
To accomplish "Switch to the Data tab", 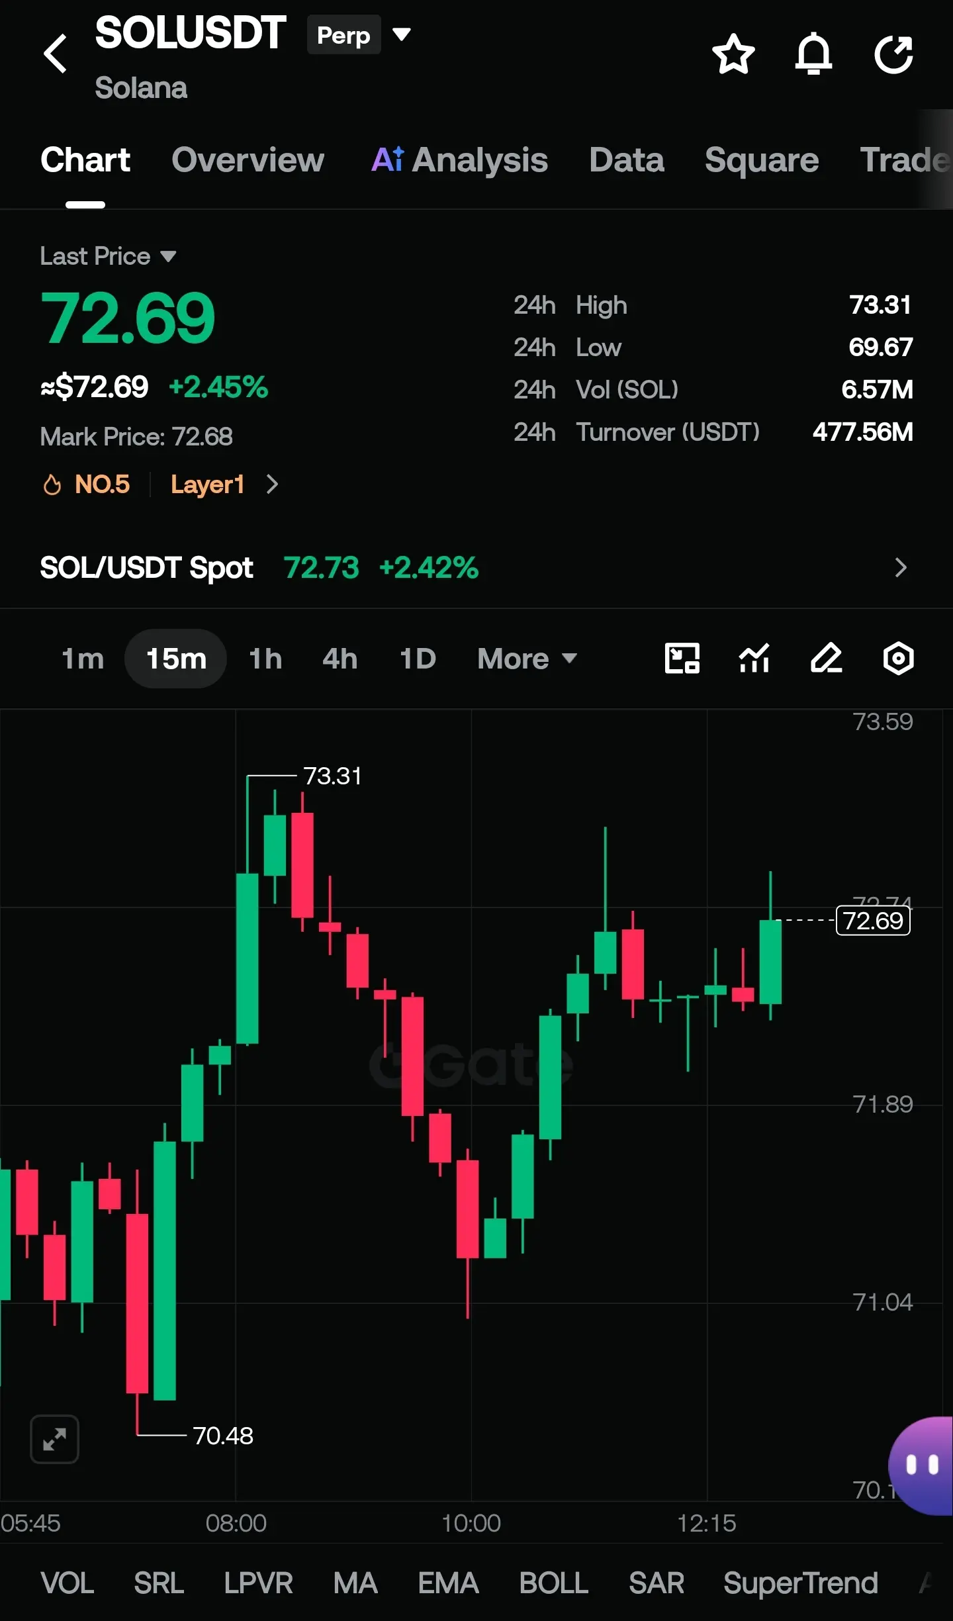I will (627, 160).
